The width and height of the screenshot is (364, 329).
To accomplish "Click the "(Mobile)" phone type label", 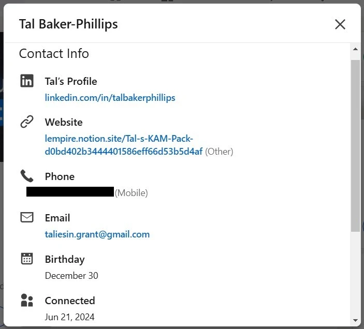I will coord(131,193).
